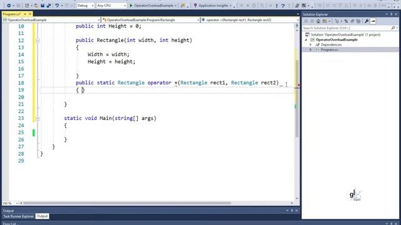Image resolution: width=401 pixels, height=225 pixels.
Task: Click line number 25 in the gutter
Action: pyautogui.click(x=21, y=132)
